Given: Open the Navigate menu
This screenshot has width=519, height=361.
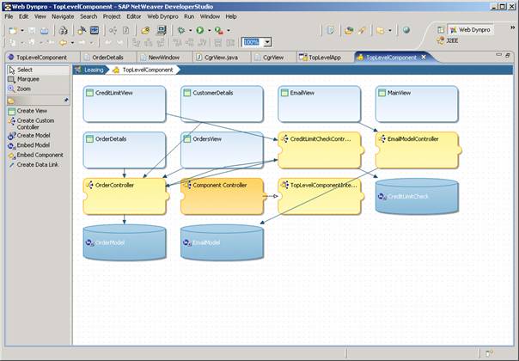Looking at the screenshot, I should (x=63, y=16).
